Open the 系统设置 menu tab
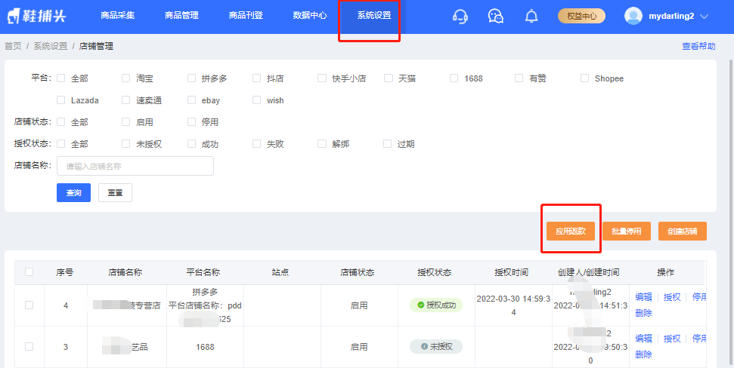This screenshot has width=734, height=368. click(x=374, y=16)
